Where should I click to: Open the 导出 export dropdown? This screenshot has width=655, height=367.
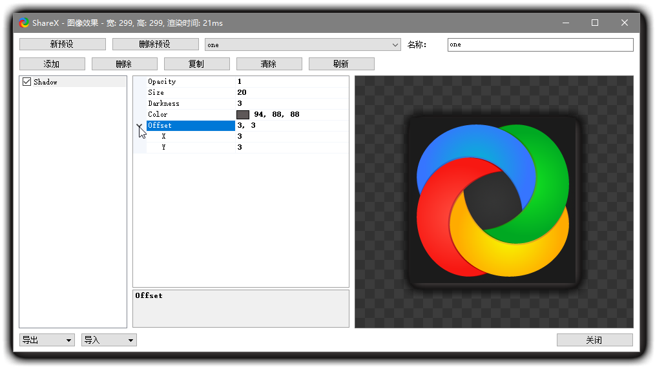[47, 340]
